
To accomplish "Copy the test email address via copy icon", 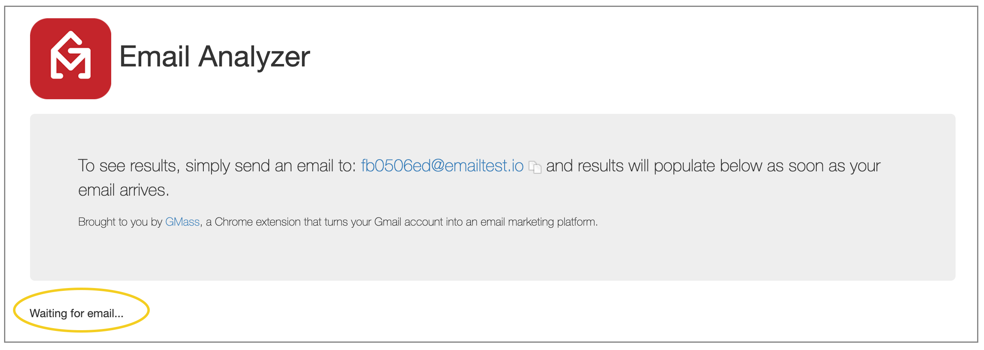I will (x=535, y=167).
